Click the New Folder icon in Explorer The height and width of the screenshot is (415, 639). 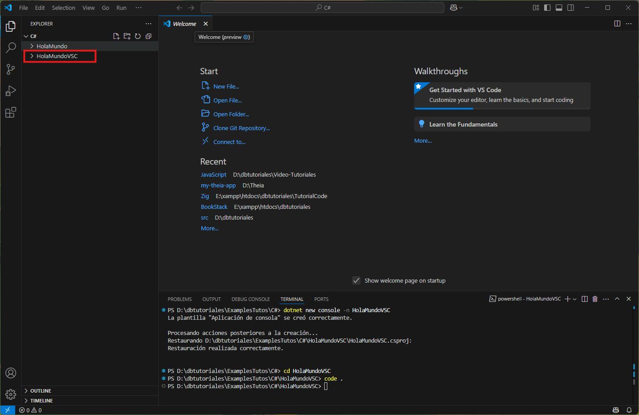tap(127, 36)
